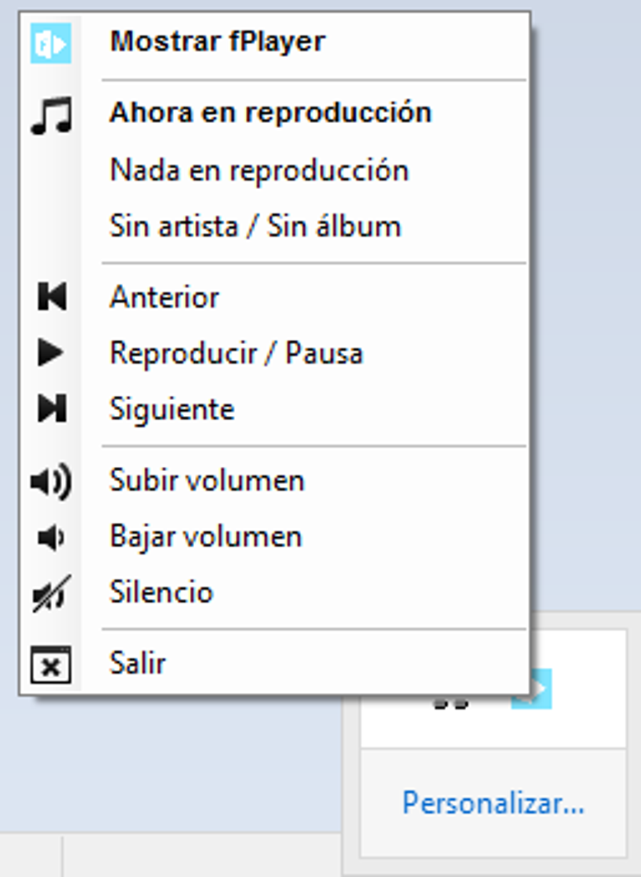Click the music note icon
Viewport: 641px width, 877px height.
[52, 116]
